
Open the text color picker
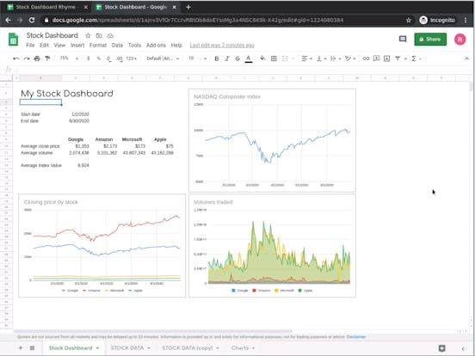coord(249,58)
